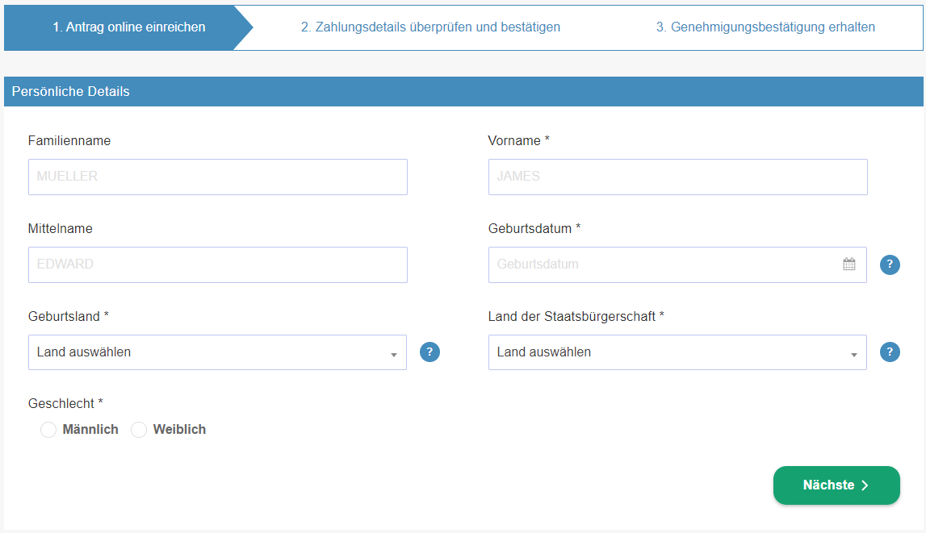Switch to step 2 Zahlungsdetails überprüfen
This screenshot has height=533, width=926.
(x=430, y=27)
